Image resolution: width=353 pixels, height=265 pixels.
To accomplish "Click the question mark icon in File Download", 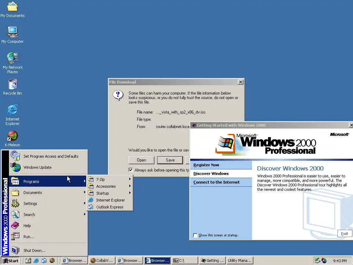I will pos(118,95).
